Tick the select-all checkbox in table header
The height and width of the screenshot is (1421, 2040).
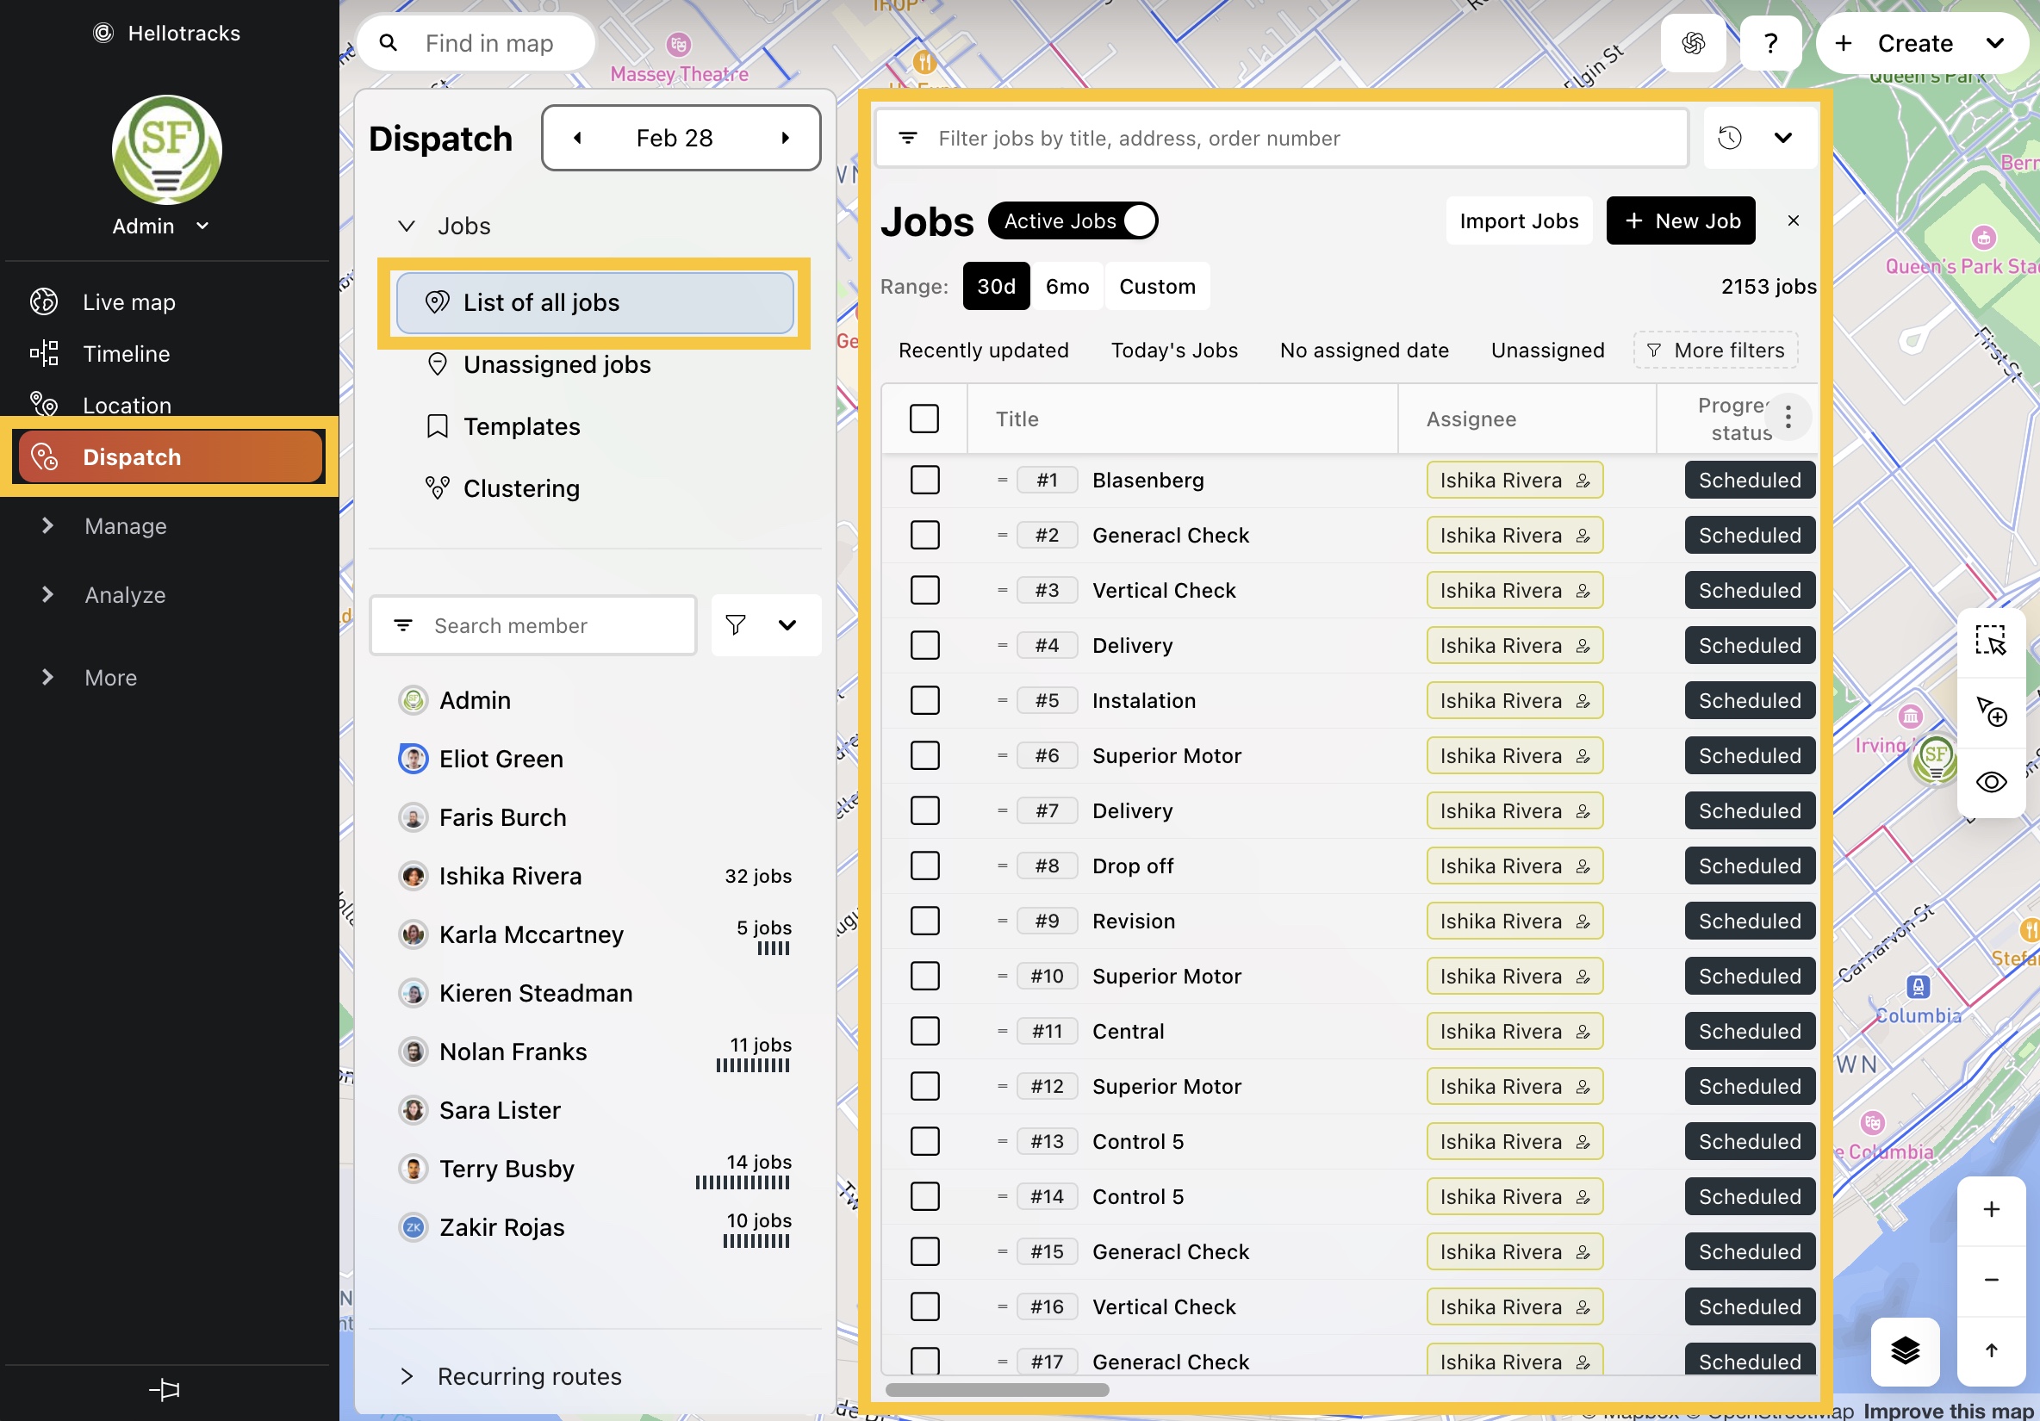[x=924, y=419]
